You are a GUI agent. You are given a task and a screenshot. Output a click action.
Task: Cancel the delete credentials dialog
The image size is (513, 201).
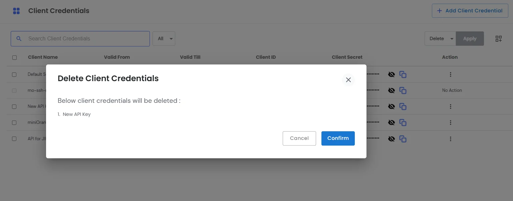299,138
